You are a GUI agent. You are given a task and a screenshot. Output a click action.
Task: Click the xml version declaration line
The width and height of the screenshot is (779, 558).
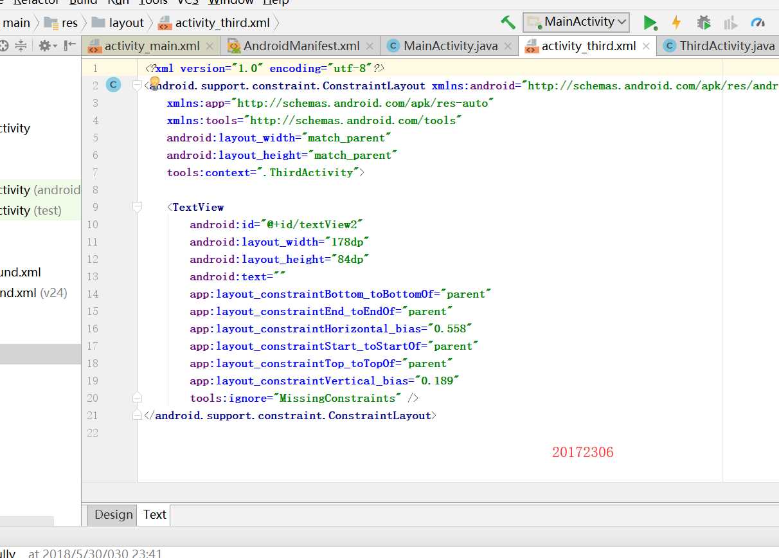(265, 68)
